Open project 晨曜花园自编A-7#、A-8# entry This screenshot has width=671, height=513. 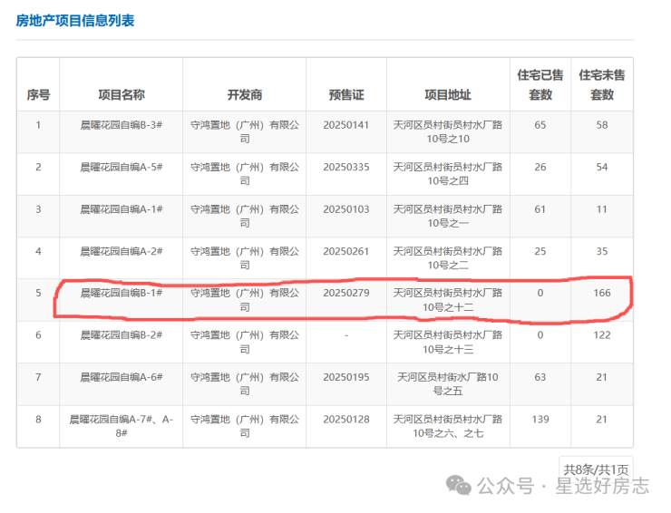[122, 426]
